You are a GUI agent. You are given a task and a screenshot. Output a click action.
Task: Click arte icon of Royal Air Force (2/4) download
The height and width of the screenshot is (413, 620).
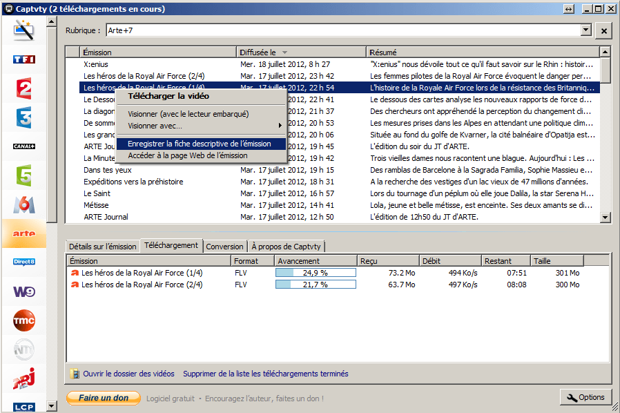coord(75,285)
